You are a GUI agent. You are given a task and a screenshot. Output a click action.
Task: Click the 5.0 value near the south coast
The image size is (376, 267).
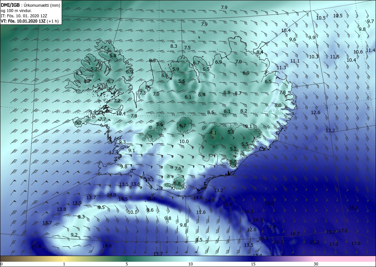click(x=233, y=162)
